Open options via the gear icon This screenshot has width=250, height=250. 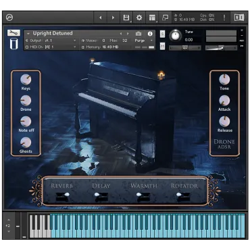click(x=139, y=18)
